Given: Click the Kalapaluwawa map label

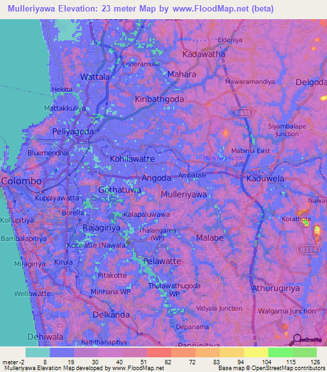Looking at the screenshot, I should pyautogui.click(x=146, y=215).
